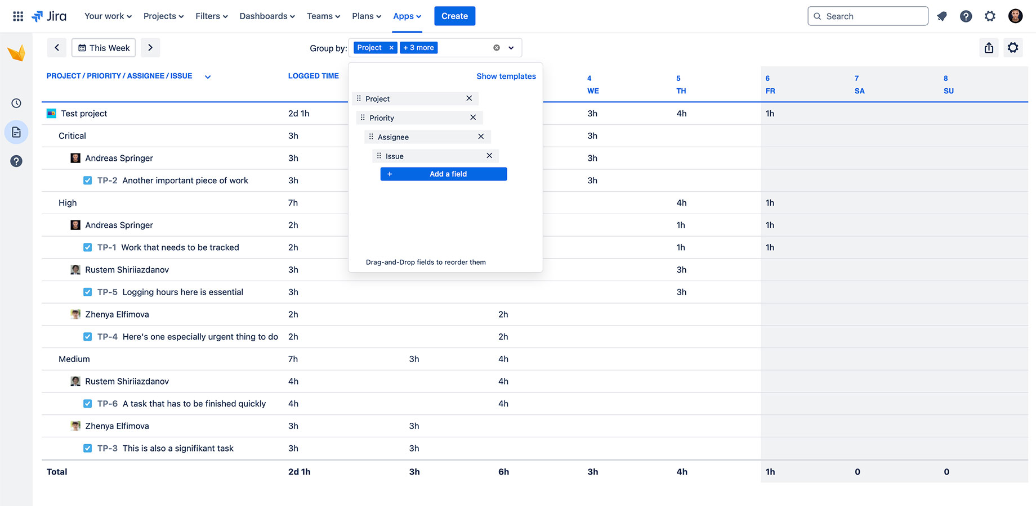Open the clock time tracking sidebar icon
This screenshot has height=506, width=1036.
point(16,103)
